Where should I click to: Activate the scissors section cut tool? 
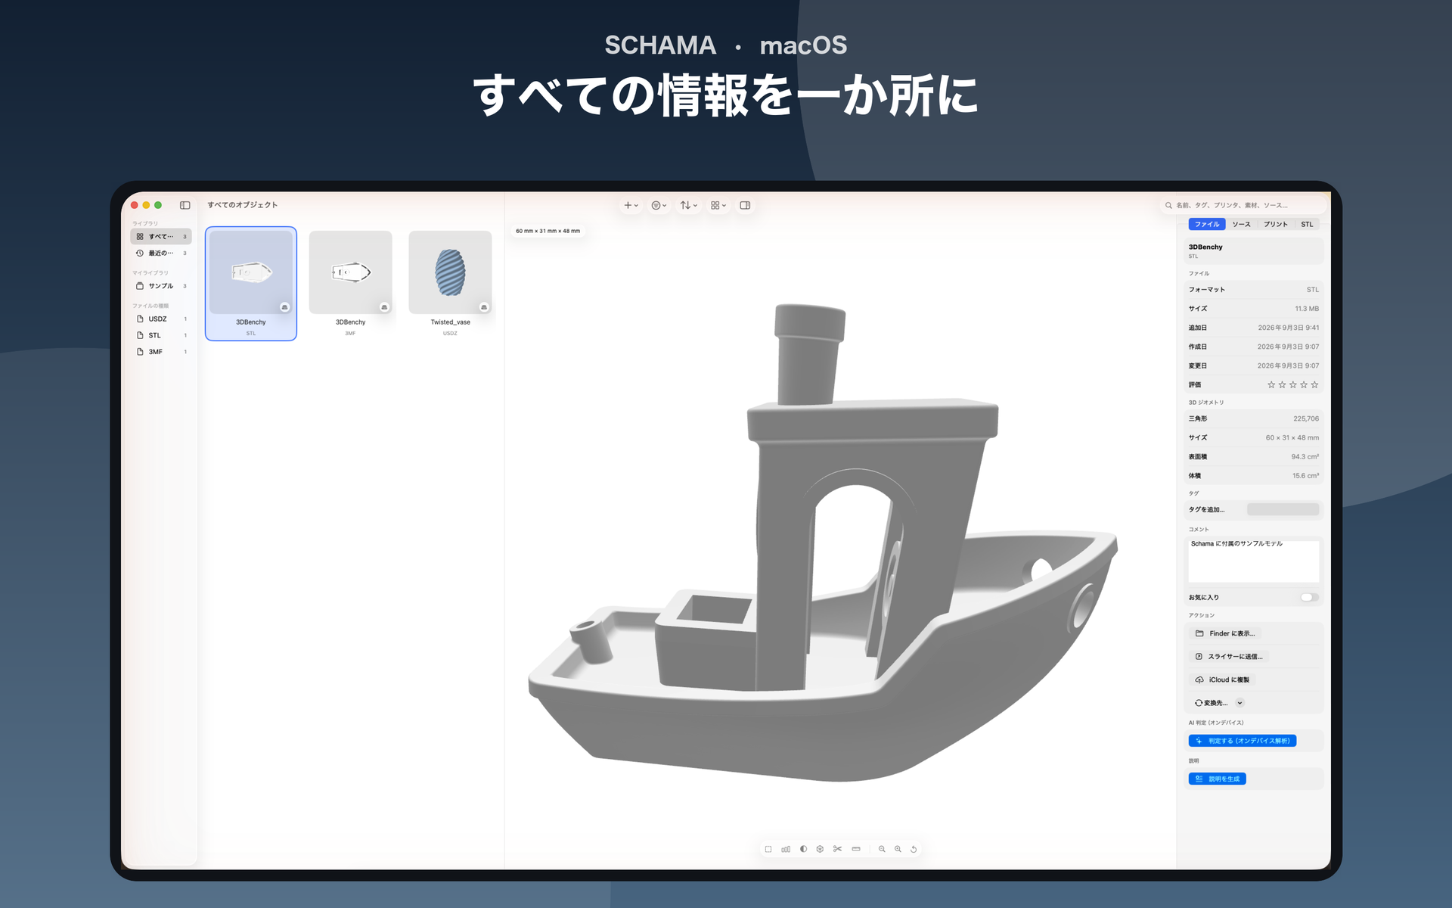point(837,850)
